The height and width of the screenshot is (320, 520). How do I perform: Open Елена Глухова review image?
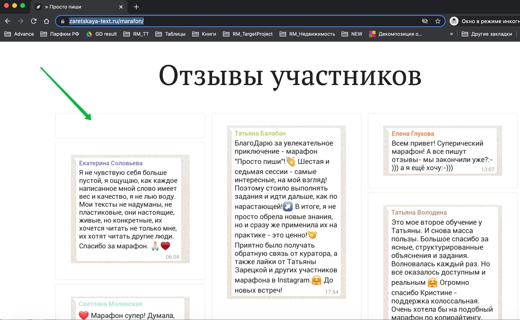tap(442, 150)
